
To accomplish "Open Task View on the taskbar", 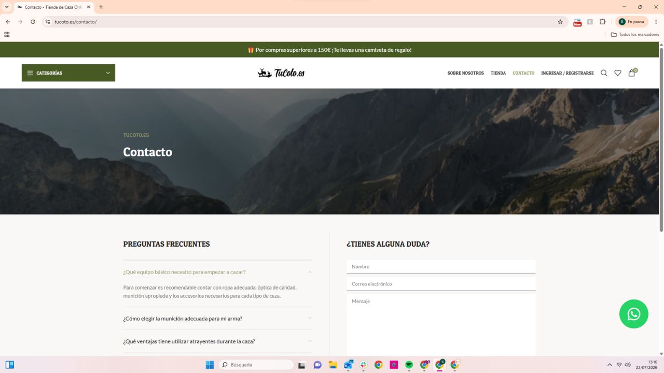I will 302,365.
